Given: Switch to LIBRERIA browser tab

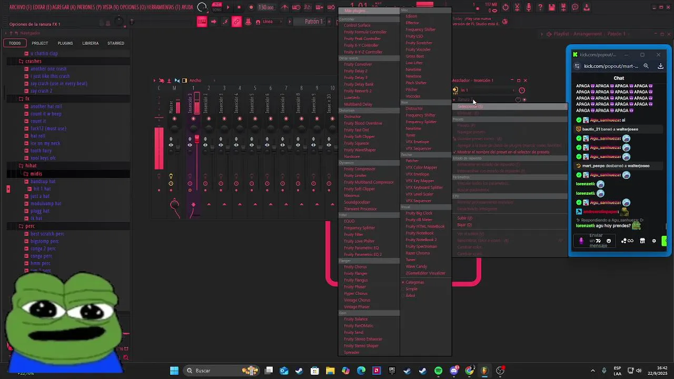Looking at the screenshot, I should point(91,43).
